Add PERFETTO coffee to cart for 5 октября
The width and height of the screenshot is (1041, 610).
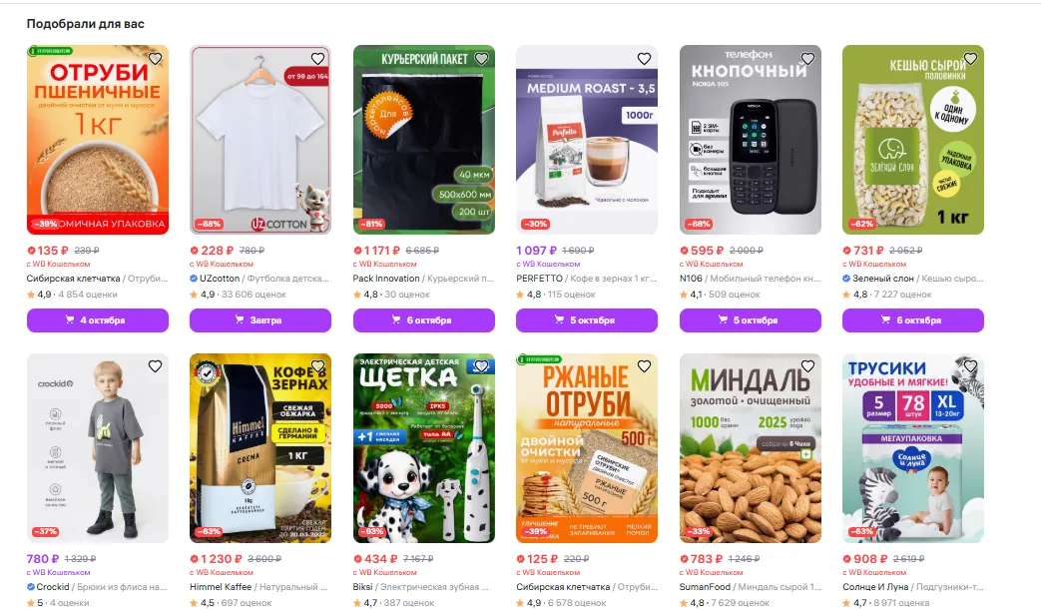click(587, 319)
